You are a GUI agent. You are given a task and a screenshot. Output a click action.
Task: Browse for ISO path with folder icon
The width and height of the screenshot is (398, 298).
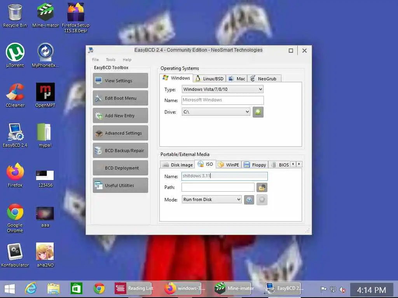pyautogui.click(x=262, y=187)
